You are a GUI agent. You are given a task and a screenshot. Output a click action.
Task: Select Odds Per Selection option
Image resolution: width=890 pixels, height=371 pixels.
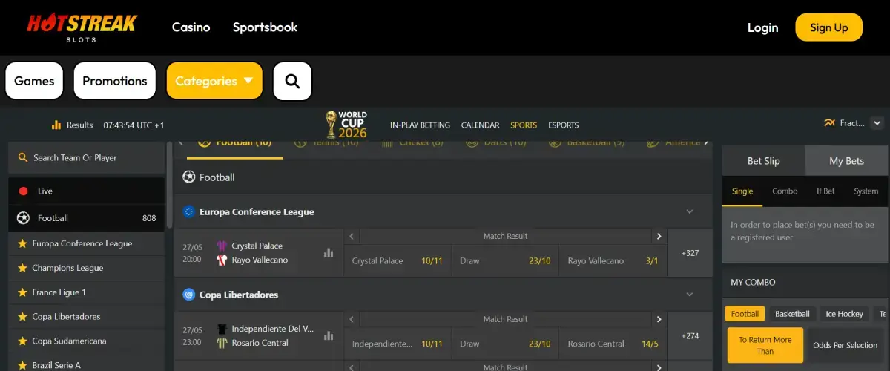pyautogui.click(x=845, y=345)
